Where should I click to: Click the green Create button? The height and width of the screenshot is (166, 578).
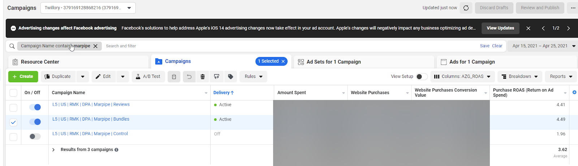coord(23,77)
